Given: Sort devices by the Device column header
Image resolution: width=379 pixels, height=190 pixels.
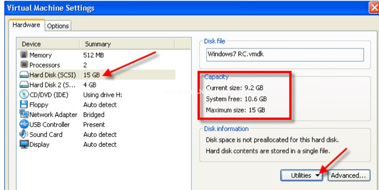Looking at the screenshot, I should coord(47,44).
